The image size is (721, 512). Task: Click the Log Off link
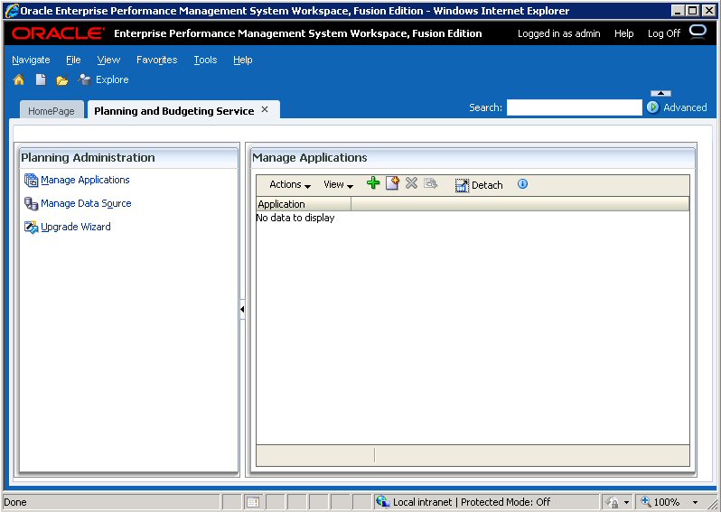click(x=664, y=33)
